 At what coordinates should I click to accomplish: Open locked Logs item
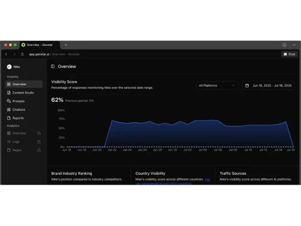point(23,142)
